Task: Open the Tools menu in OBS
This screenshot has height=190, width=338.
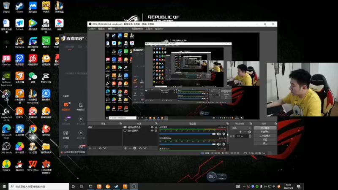Action: point(149,29)
